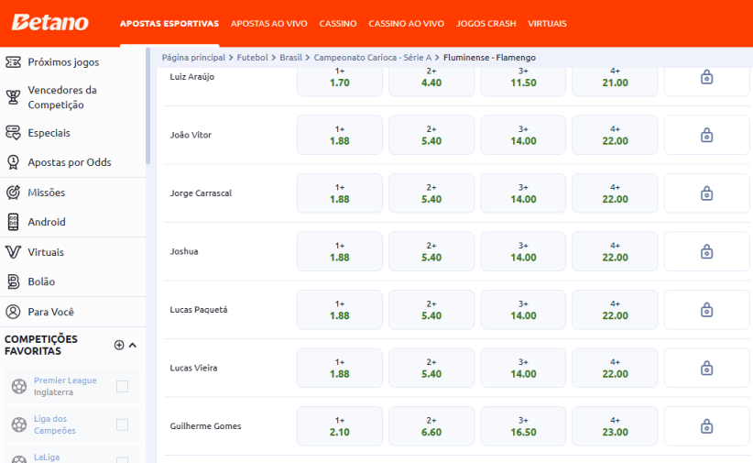The image size is (753, 463).
Task: Click the lock icon in Luiz Araújo row
Action: [706, 78]
